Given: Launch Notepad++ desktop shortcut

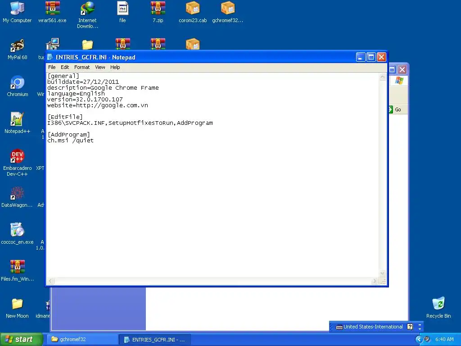Looking at the screenshot, I should click(x=17, y=123).
